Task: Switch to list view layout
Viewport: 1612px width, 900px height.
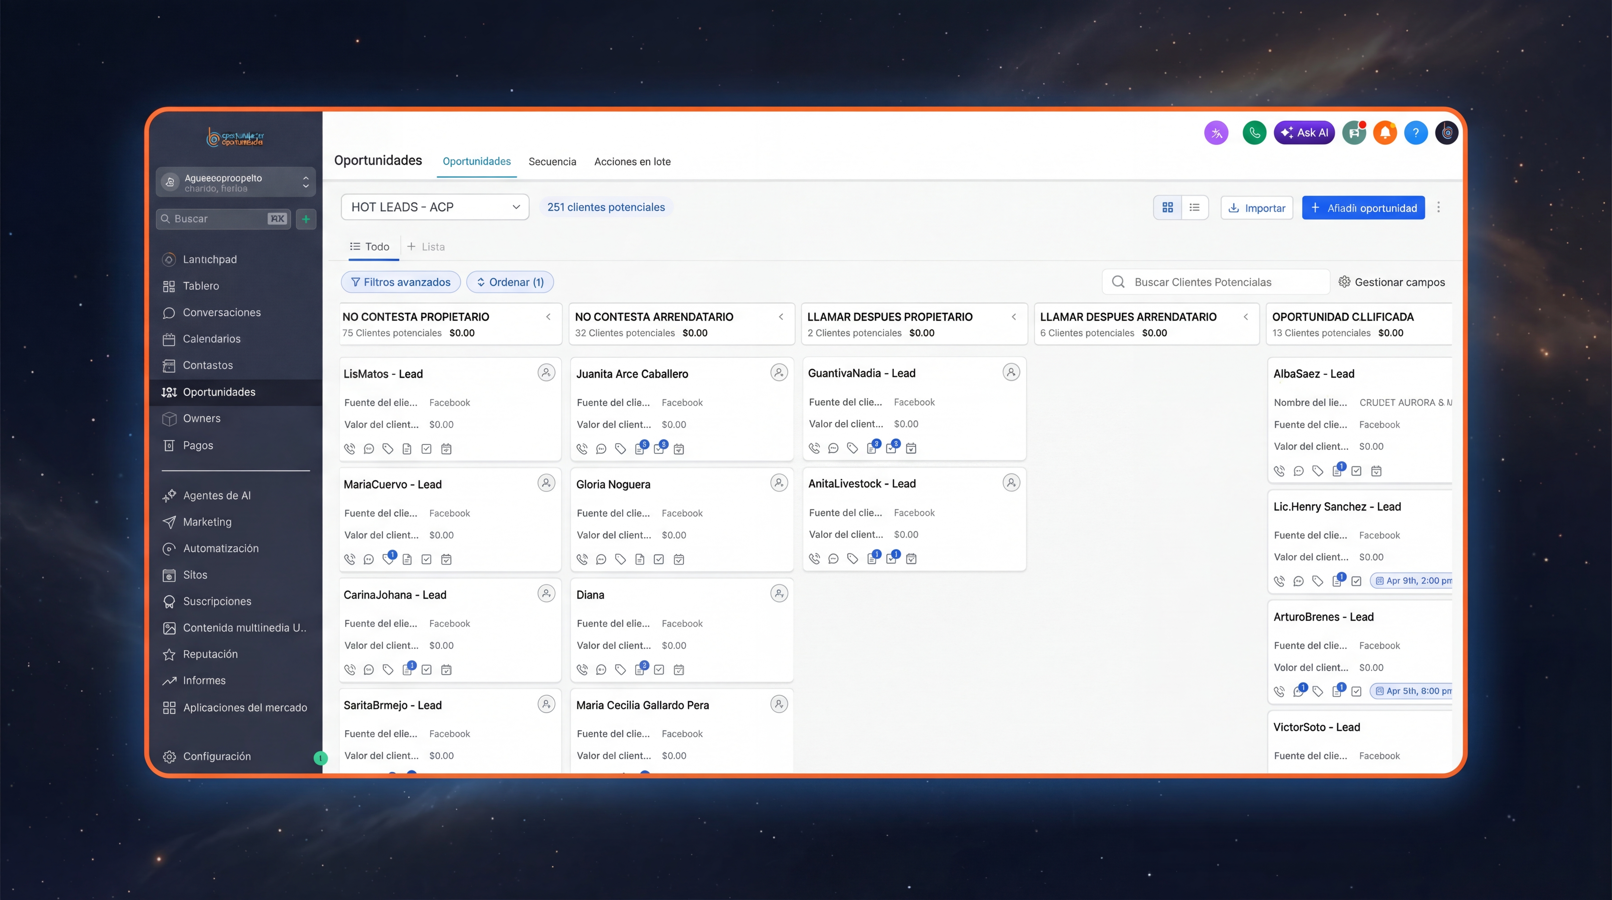Action: point(1194,207)
